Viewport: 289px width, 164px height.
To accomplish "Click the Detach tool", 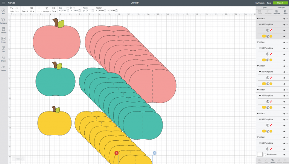I will (273, 161).
